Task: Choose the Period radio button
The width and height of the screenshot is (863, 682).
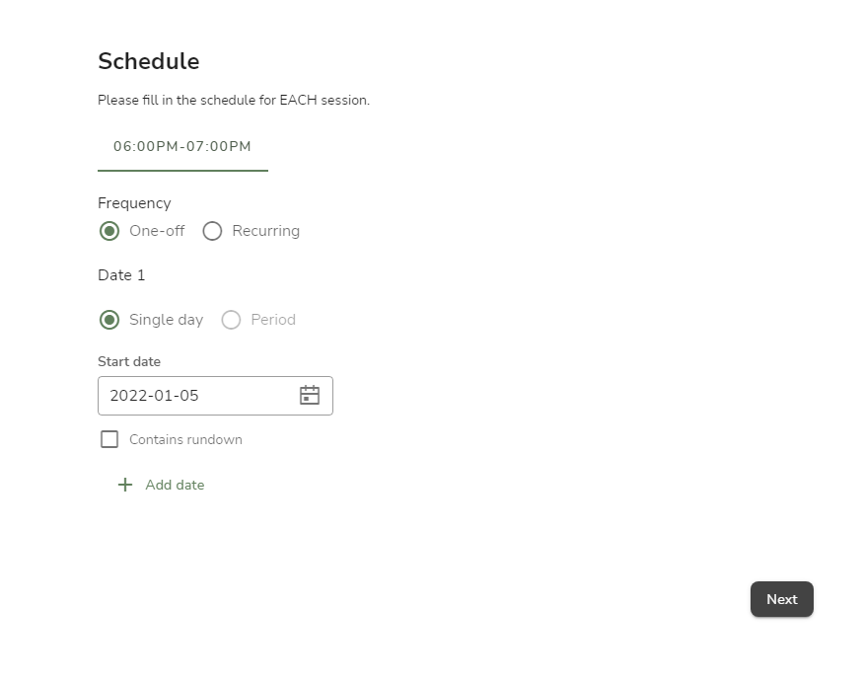Action: (x=231, y=320)
